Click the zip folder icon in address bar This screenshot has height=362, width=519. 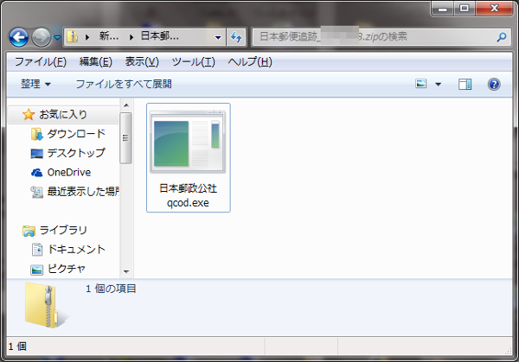click(72, 36)
